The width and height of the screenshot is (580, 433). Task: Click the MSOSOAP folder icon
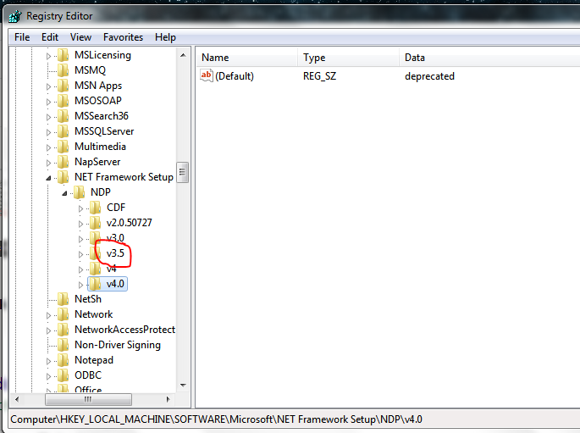(64, 101)
